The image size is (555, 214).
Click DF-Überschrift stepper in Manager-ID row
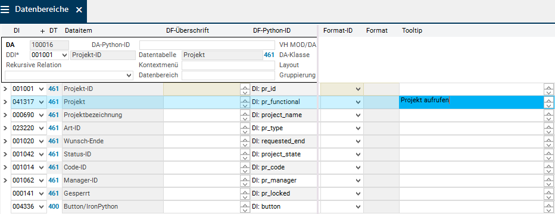[245, 181]
